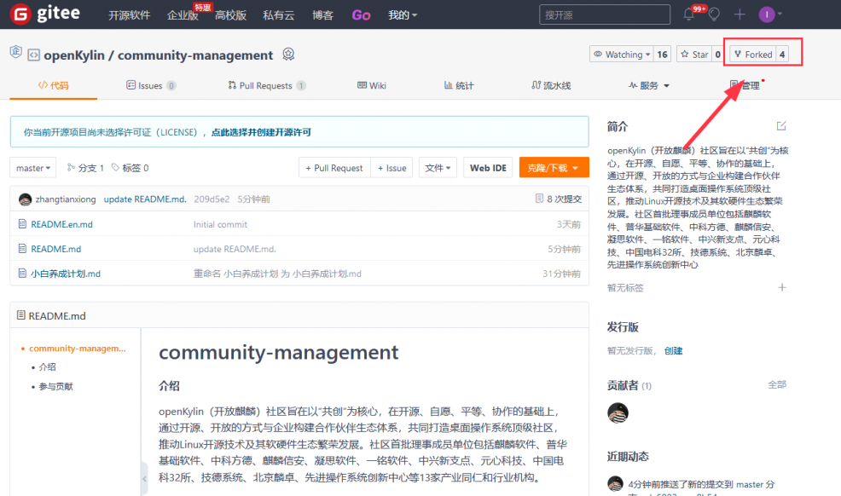Edit the 简介 description via pencil icon

pyautogui.click(x=781, y=126)
